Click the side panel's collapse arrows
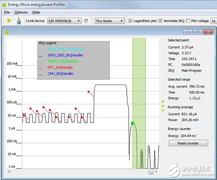This screenshot has width=217, height=180. coord(163,106)
